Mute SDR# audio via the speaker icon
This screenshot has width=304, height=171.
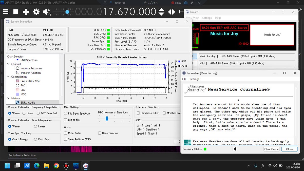(46, 12)
